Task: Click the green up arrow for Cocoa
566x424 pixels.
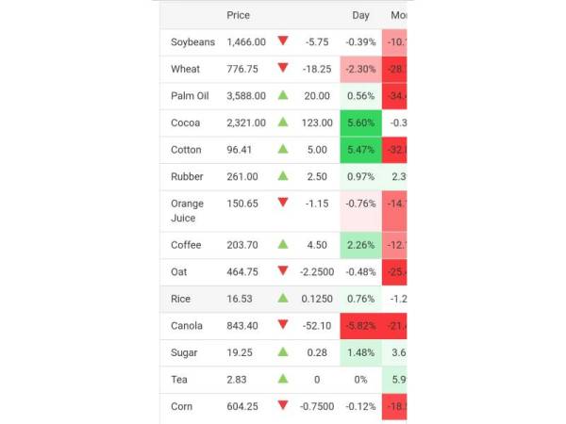Action: pos(282,122)
